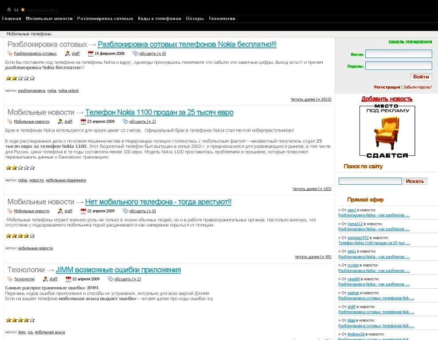
Task: Click into the 'Логин' input field
Action: (399, 54)
